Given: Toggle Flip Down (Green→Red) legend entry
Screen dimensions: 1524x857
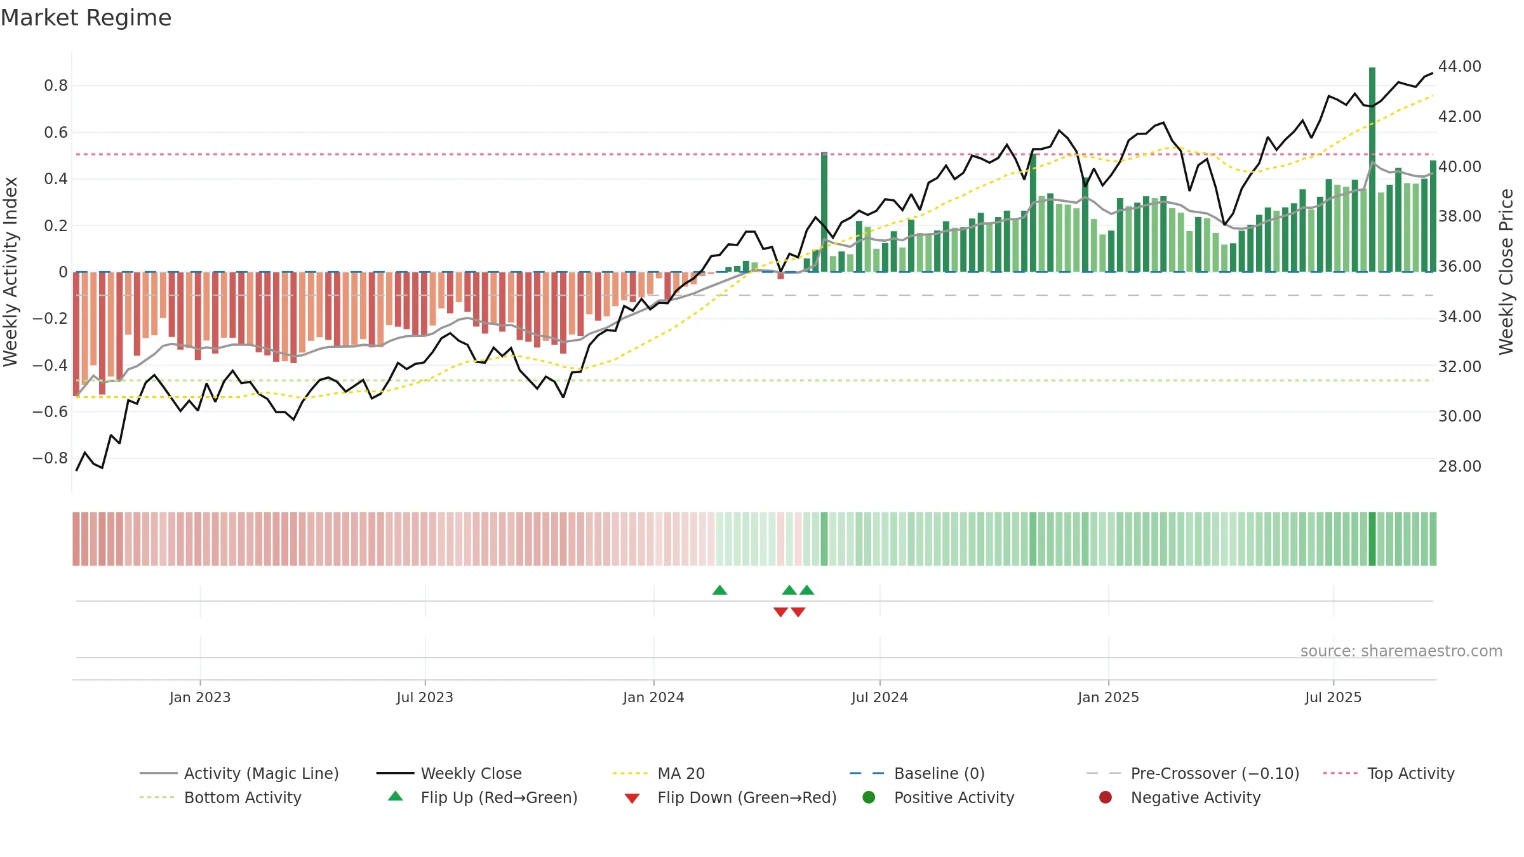Looking at the screenshot, I should (x=730, y=797).
